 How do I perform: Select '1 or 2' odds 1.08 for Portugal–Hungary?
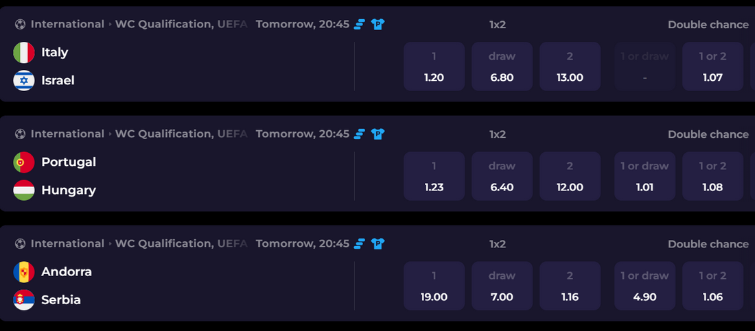click(x=712, y=176)
